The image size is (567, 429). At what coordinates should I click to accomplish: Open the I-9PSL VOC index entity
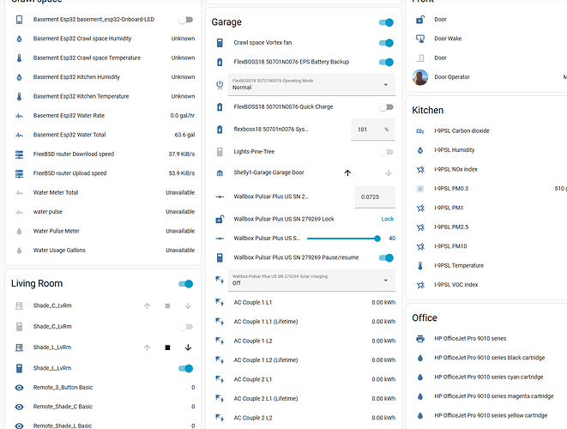[490, 285]
